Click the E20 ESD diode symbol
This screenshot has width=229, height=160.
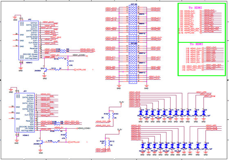(x=204, y=113)
